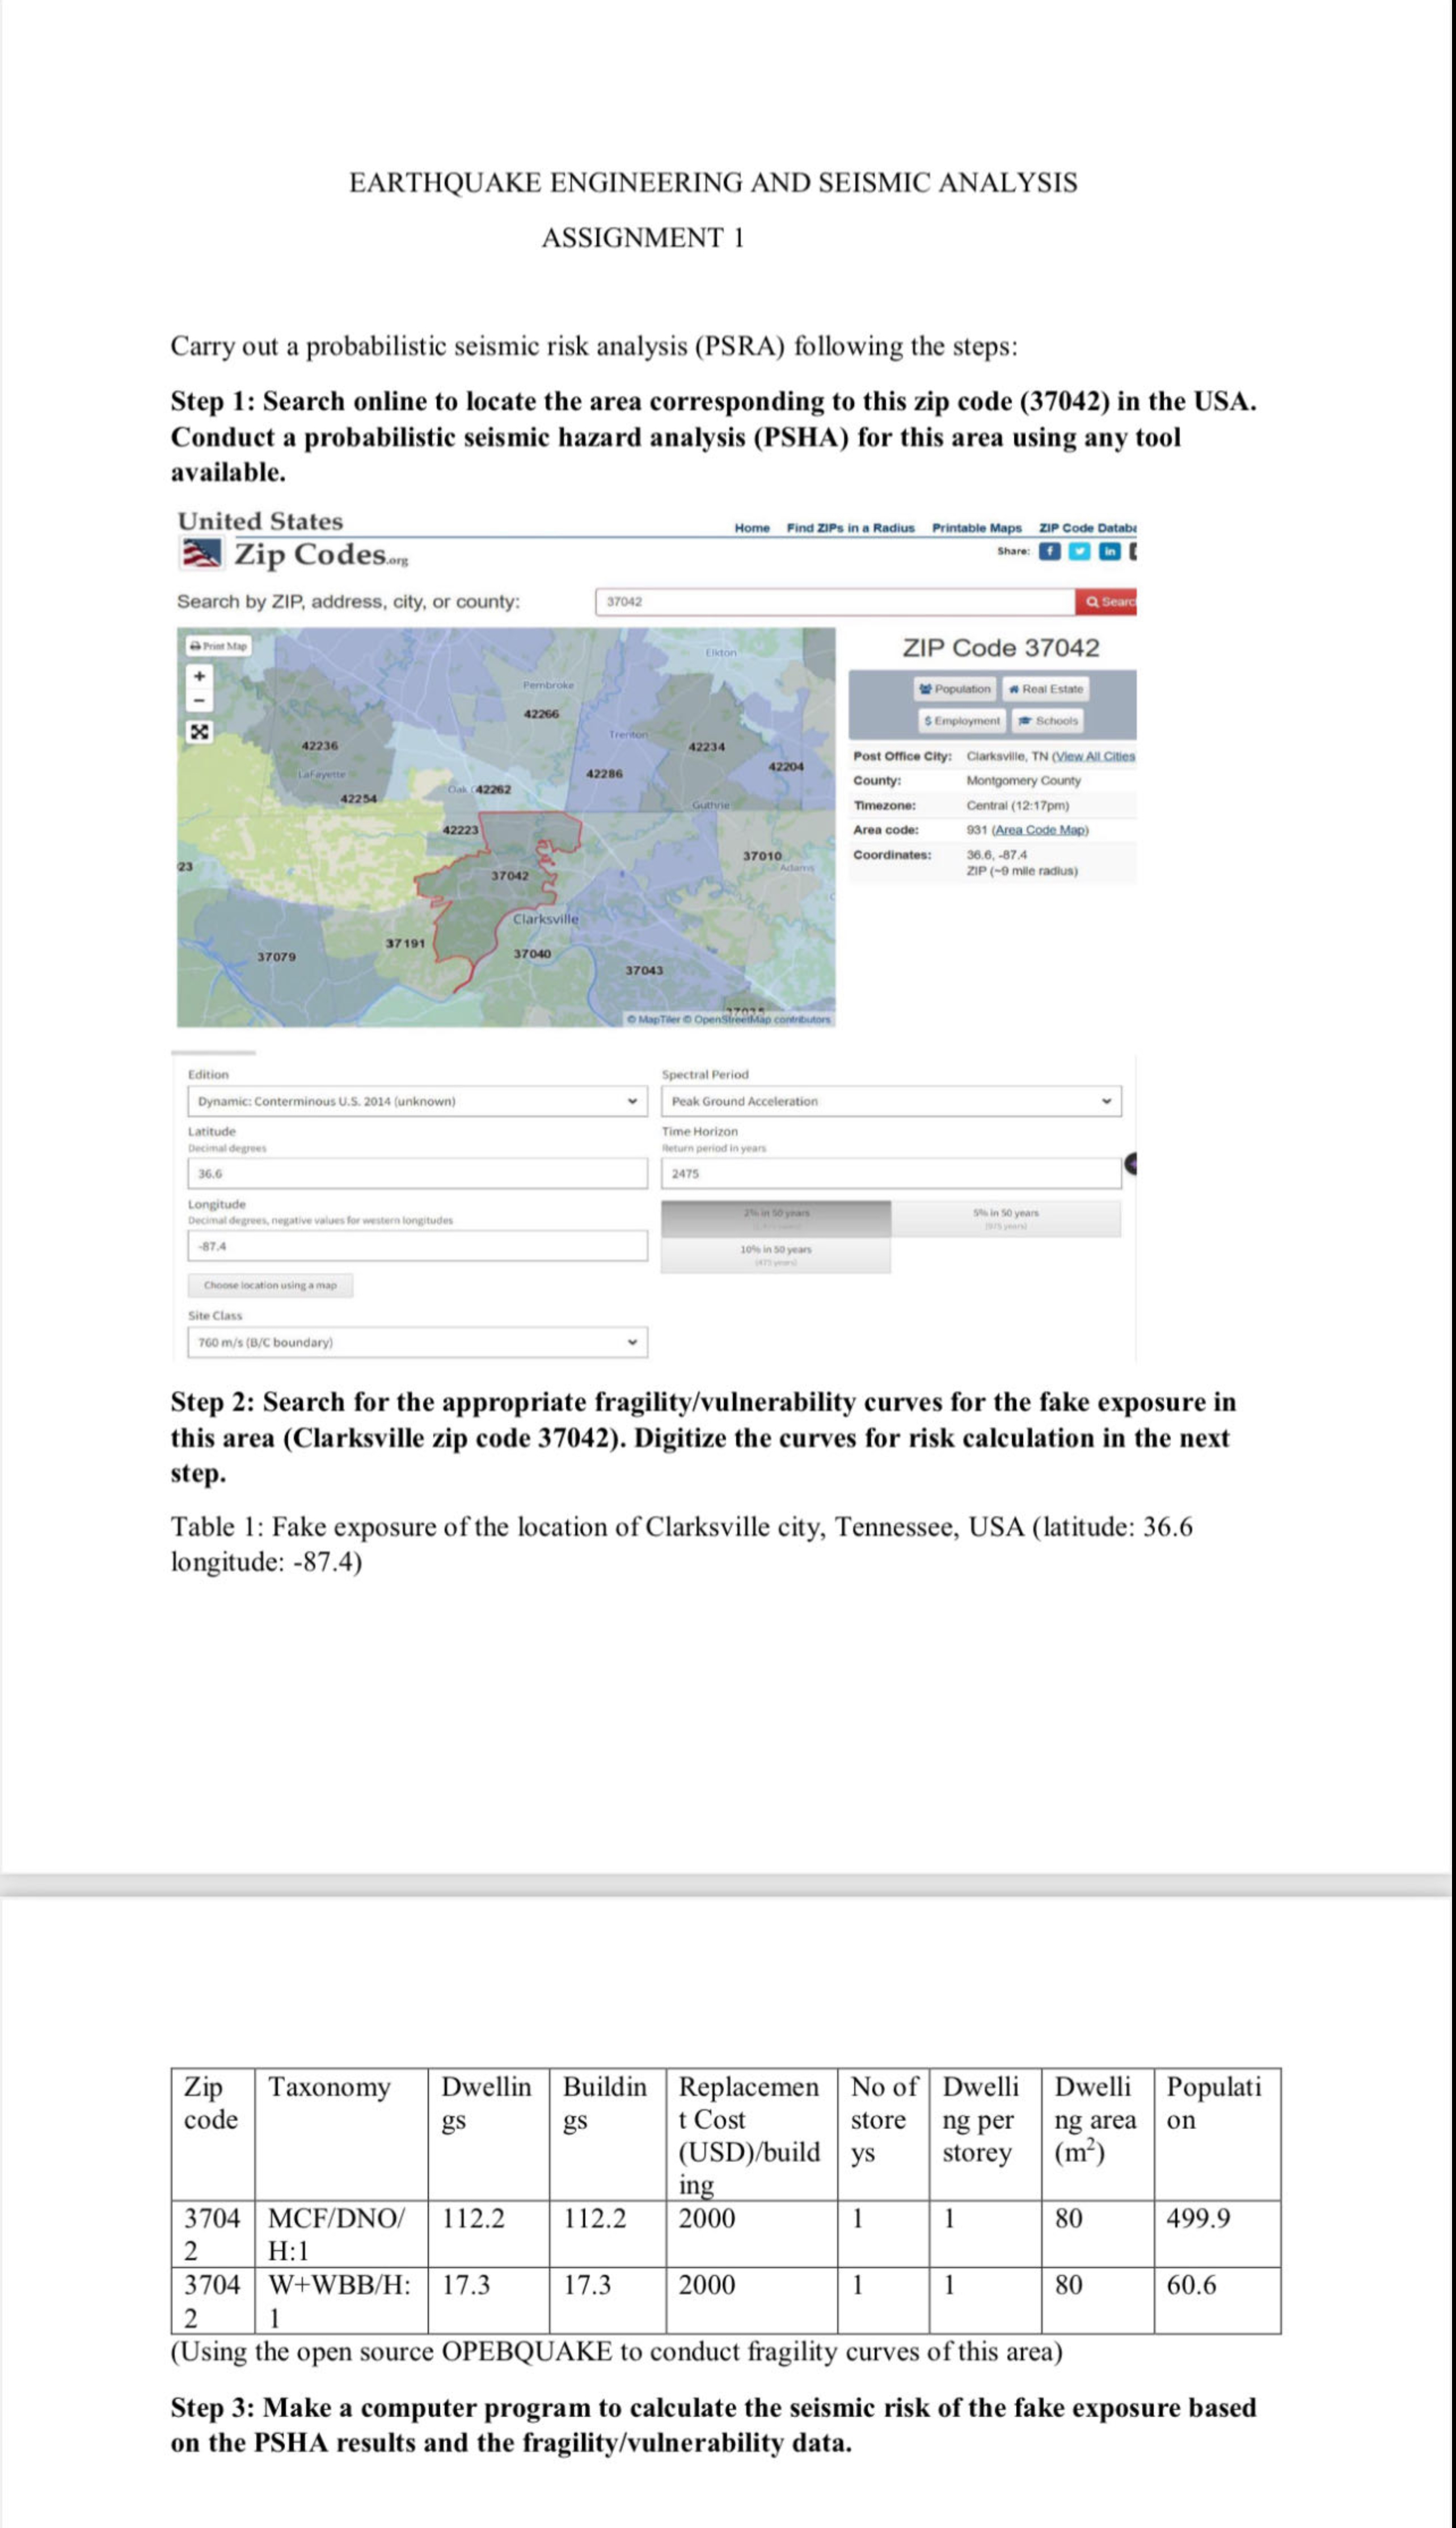Click the Facebook share icon

[x=1050, y=551]
